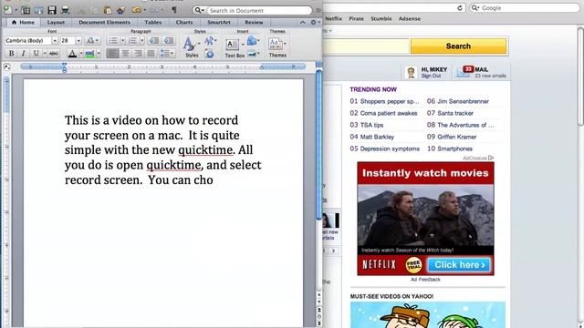Screen dimensions: 584x328
Task: Open the highlight color dropdown arrow
Action: (99, 54)
